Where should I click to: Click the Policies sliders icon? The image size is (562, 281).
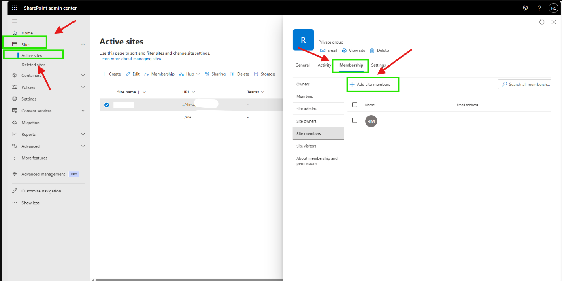(15, 87)
